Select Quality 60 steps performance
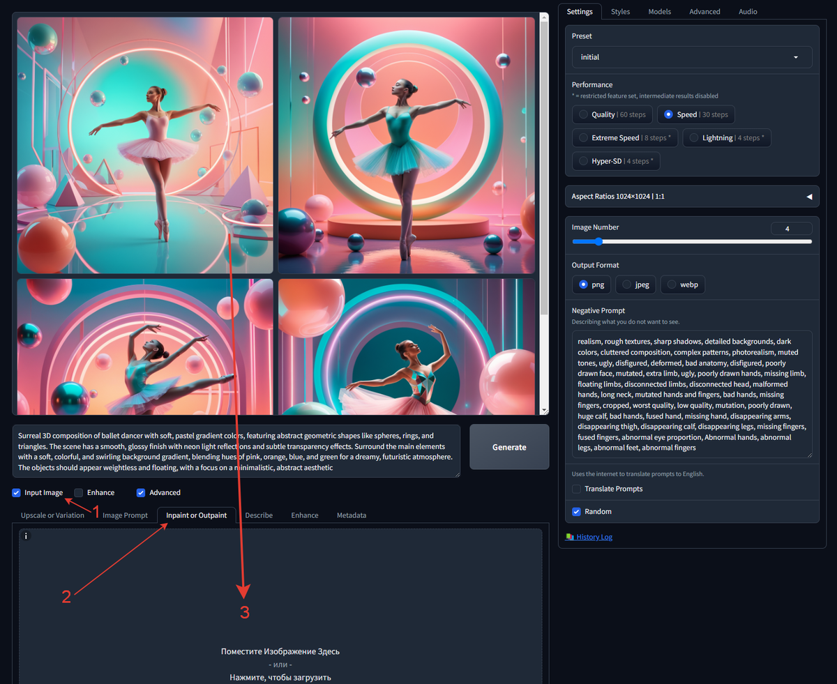This screenshot has width=837, height=684. [x=612, y=114]
